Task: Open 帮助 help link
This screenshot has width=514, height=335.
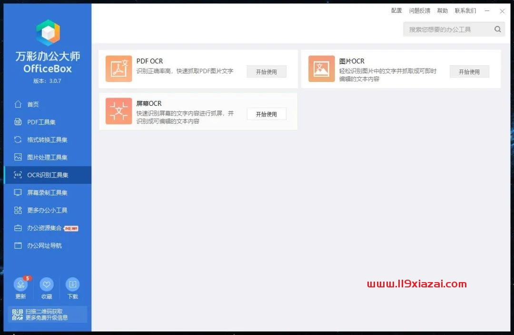Action: pos(443,10)
